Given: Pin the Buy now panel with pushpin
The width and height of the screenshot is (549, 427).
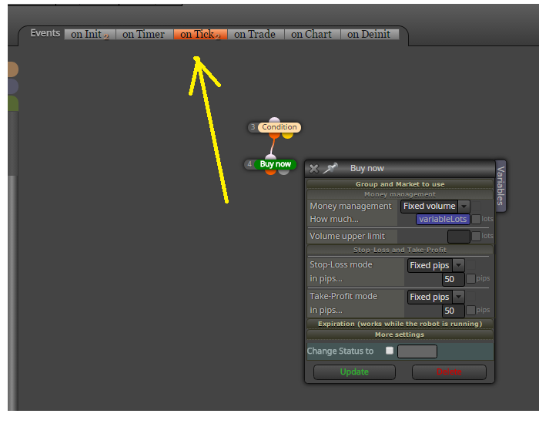Looking at the screenshot, I should click(x=330, y=168).
